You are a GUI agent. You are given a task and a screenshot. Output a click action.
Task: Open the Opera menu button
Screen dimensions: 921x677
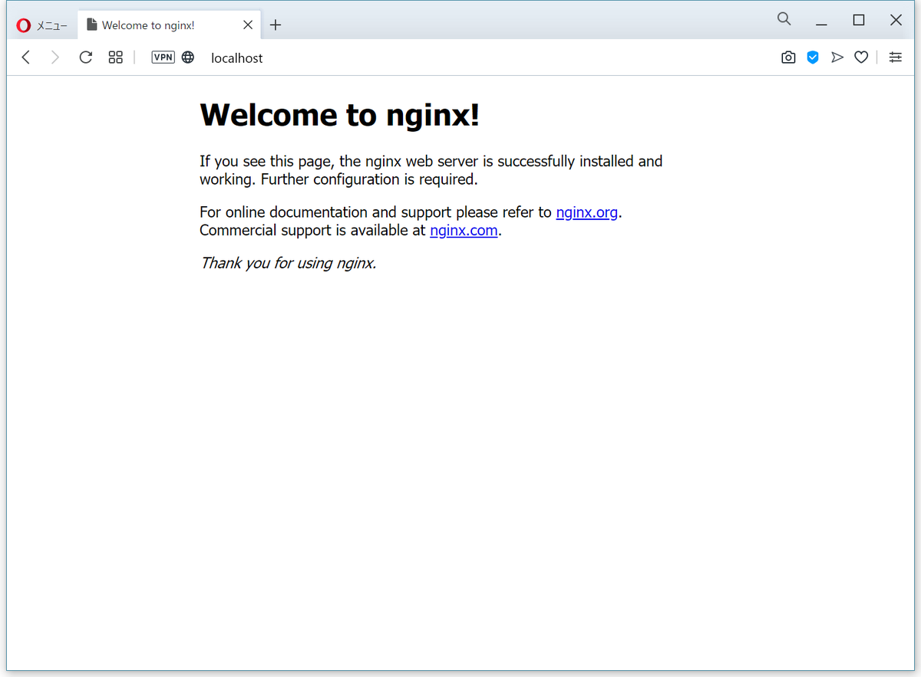pos(42,25)
